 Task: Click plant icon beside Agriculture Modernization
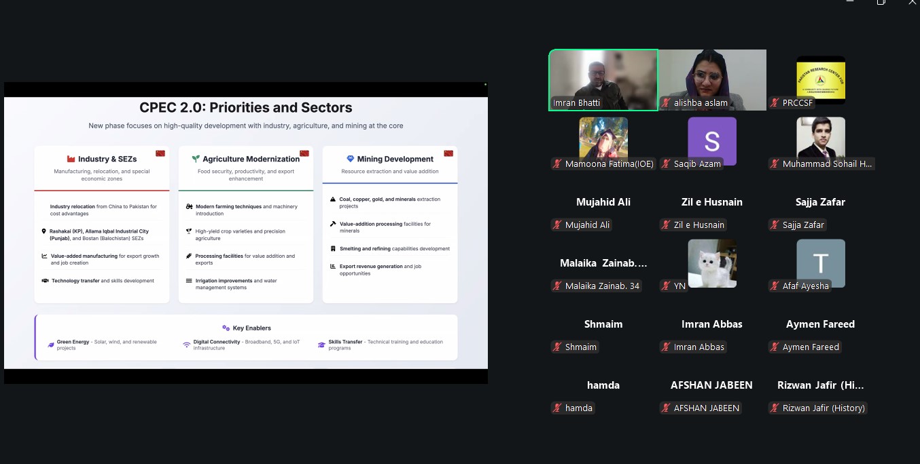point(195,159)
